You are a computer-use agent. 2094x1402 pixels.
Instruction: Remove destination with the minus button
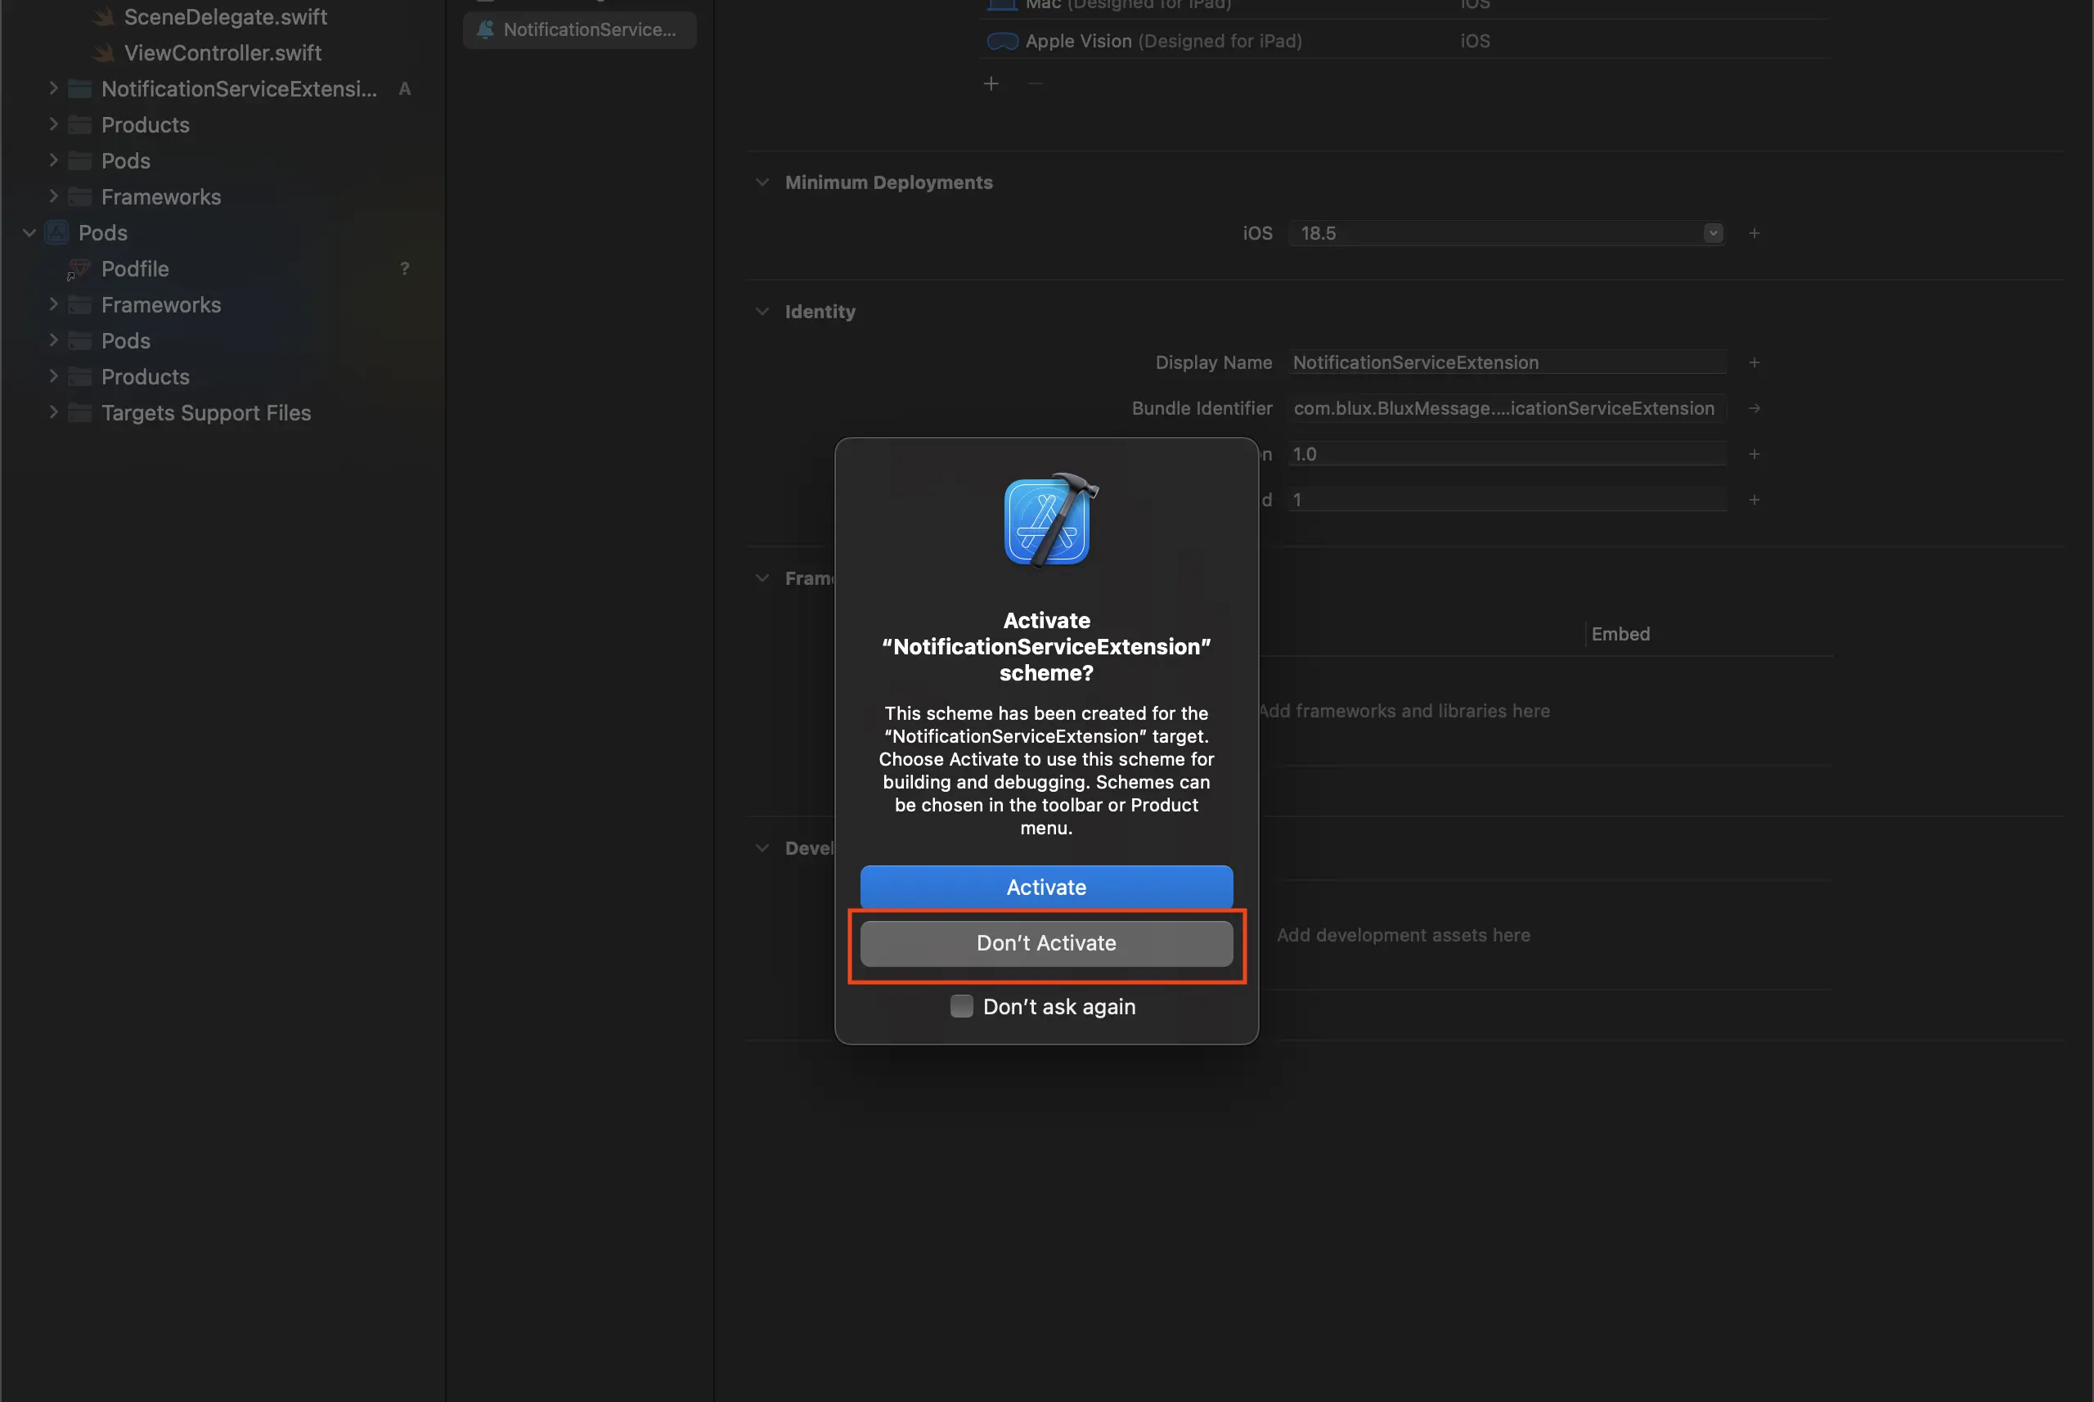[1036, 83]
